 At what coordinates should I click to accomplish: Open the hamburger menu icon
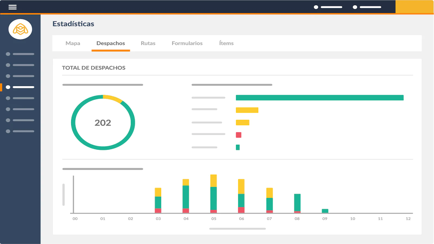[12, 7]
